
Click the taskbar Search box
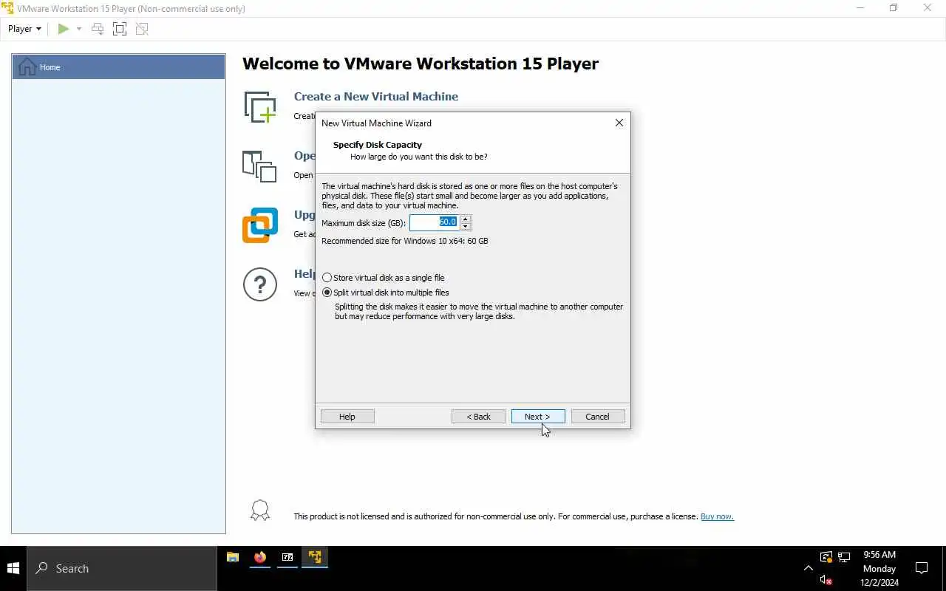click(122, 568)
